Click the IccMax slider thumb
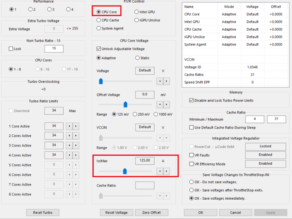 pyautogui.click(x=125, y=171)
